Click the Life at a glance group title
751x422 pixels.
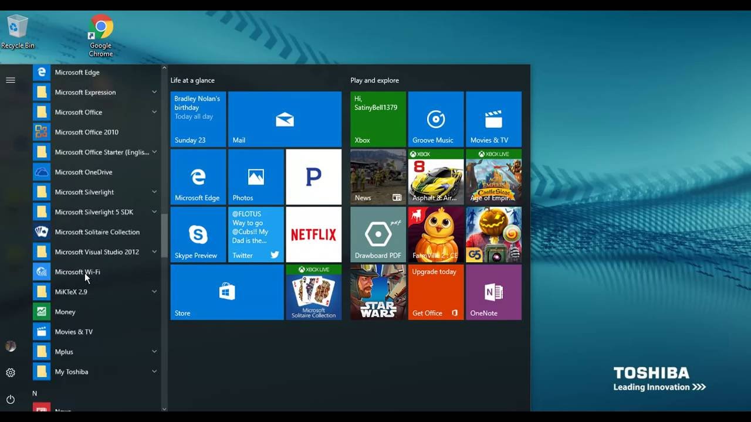click(192, 80)
